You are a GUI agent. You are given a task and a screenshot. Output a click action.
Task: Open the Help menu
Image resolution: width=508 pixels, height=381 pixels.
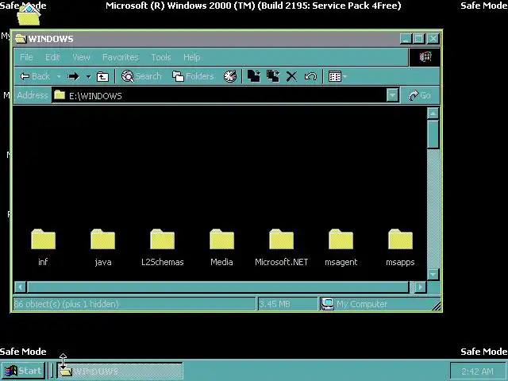(192, 57)
